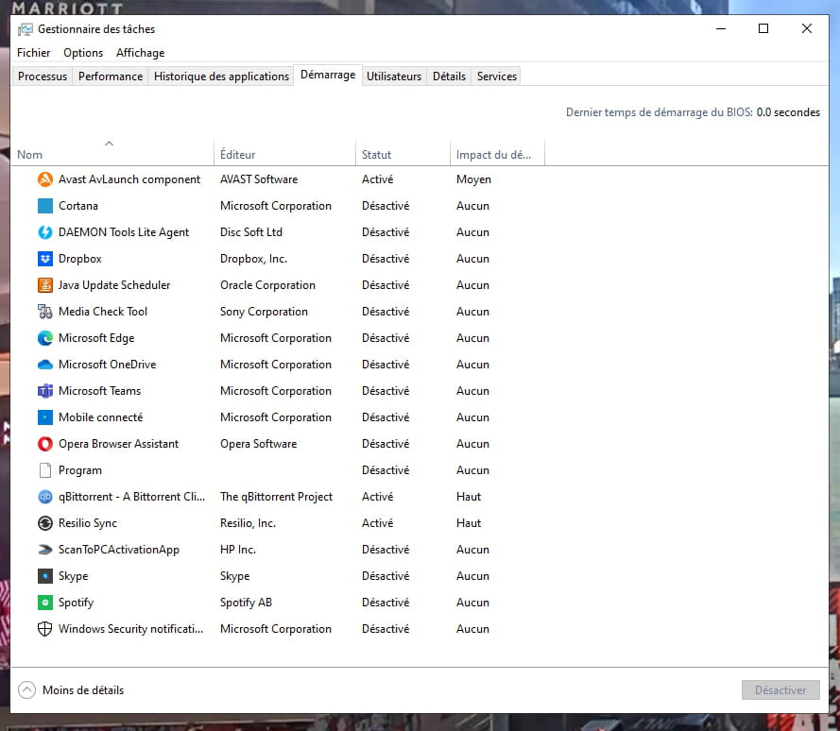The image size is (840, 731).
Task: Open the Fichier menu
Action: 34,53
